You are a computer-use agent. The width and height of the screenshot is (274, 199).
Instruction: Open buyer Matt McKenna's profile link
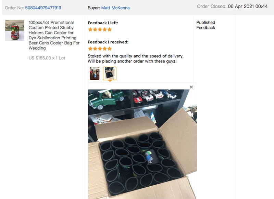tap(115, 8)
